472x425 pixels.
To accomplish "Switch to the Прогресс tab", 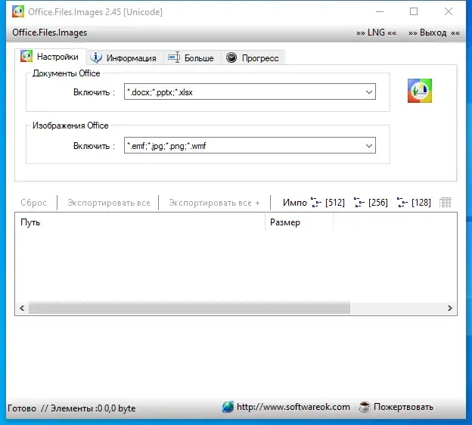I will 253,57.
